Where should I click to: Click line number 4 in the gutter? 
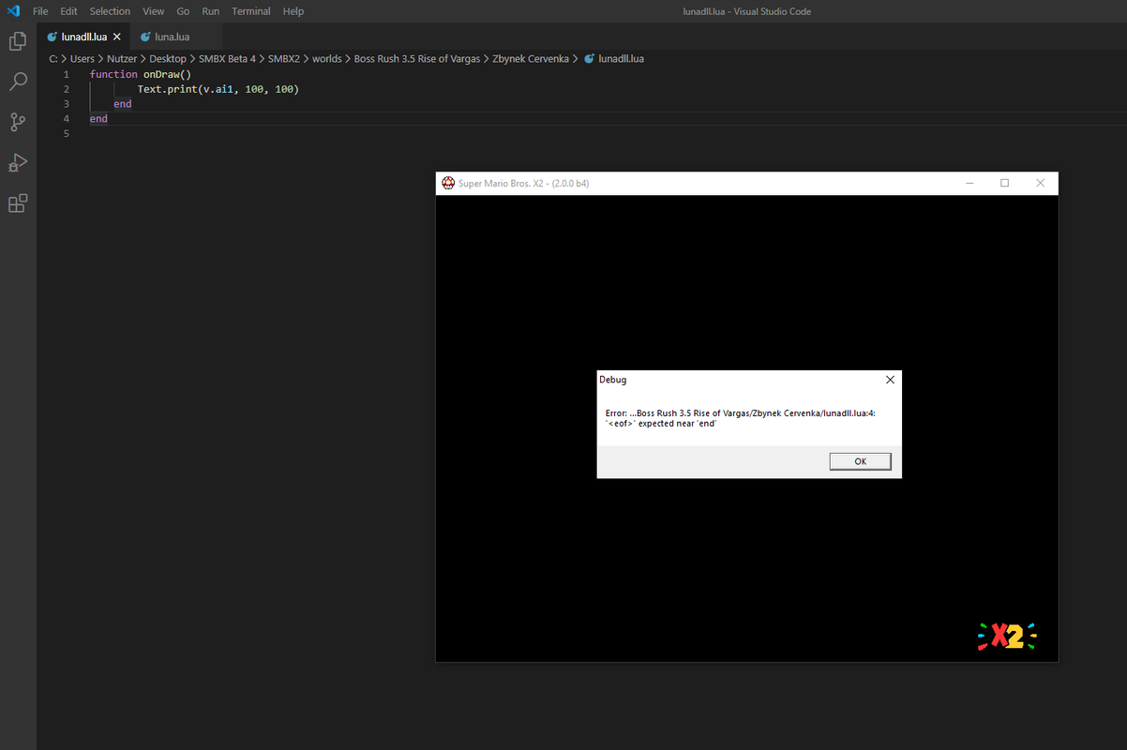click(67, 118)
